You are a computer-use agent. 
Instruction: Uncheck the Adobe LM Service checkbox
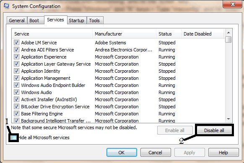tap(16, 43)
